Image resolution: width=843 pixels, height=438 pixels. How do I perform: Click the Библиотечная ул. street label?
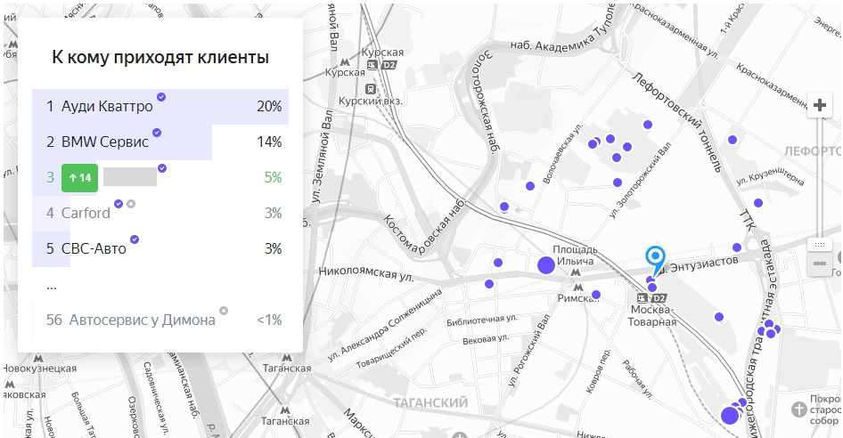coord(482,320)
